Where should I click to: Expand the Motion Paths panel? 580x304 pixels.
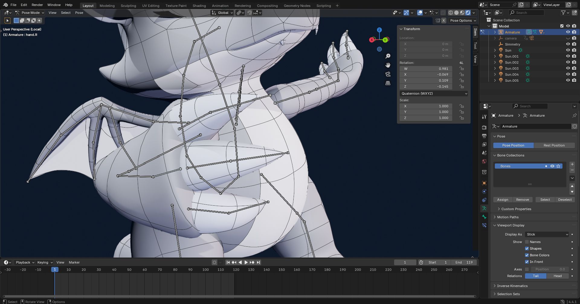click(507, 217)
